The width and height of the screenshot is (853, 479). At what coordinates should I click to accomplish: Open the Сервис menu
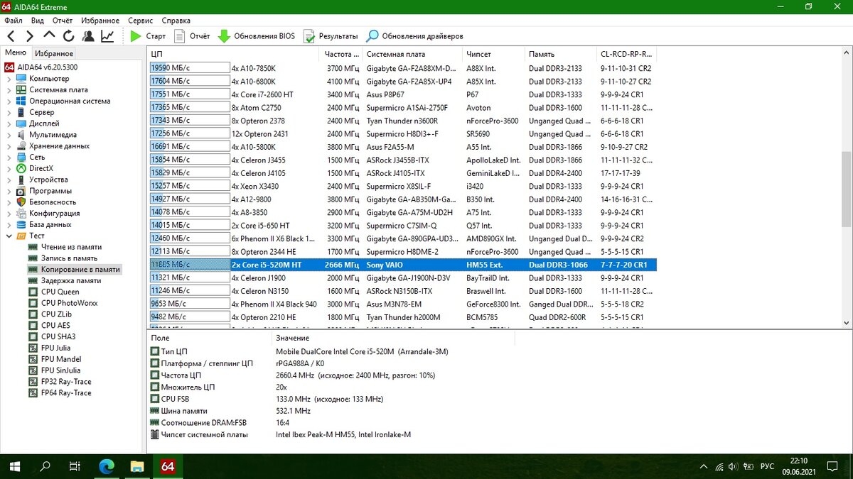pos(140,21)
